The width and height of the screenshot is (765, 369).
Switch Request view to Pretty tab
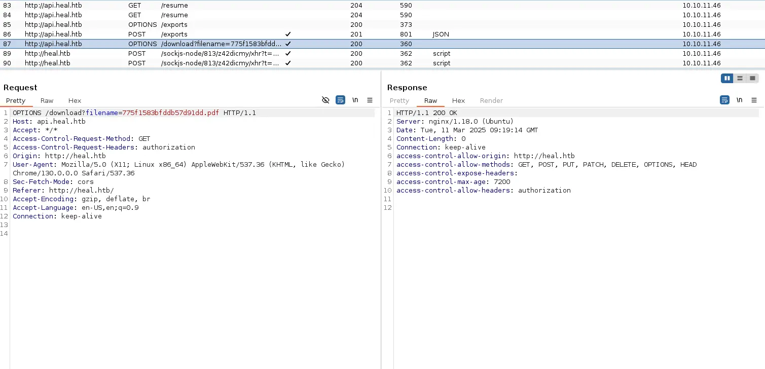[x=16, y=101]
